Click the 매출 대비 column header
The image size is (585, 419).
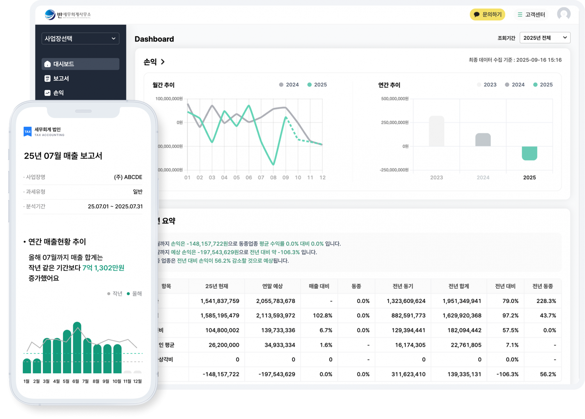click(319, 286)
